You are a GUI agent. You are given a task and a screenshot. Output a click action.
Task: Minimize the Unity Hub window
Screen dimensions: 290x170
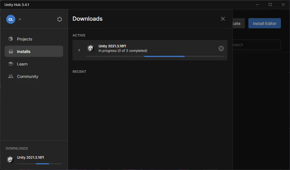[x=257, y=5]
